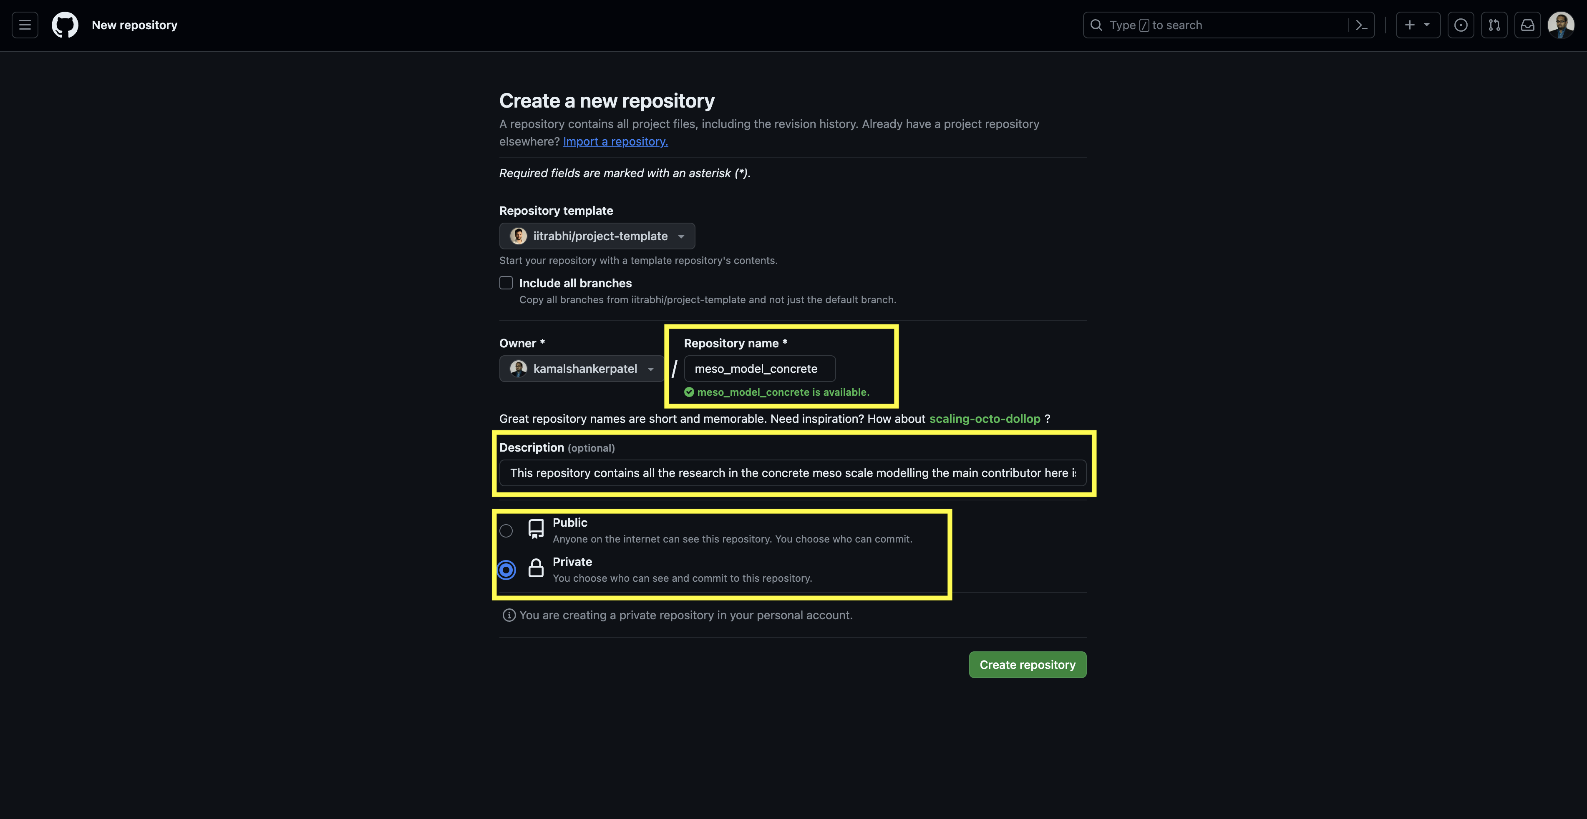Open the plus create-new dropdown
Viewport: 1587px width, 819px height.
(1417, 25)
